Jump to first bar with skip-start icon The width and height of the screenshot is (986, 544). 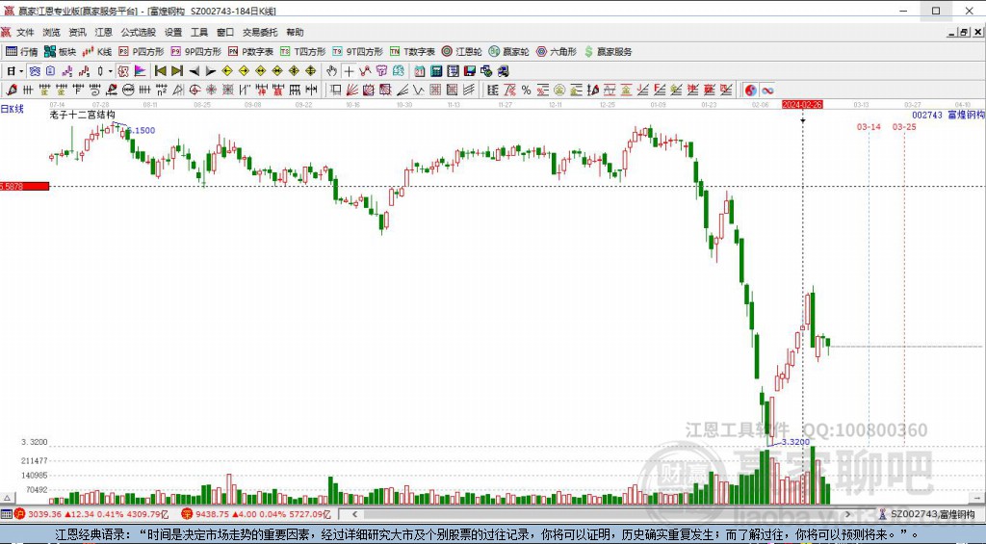click(161, 71)
